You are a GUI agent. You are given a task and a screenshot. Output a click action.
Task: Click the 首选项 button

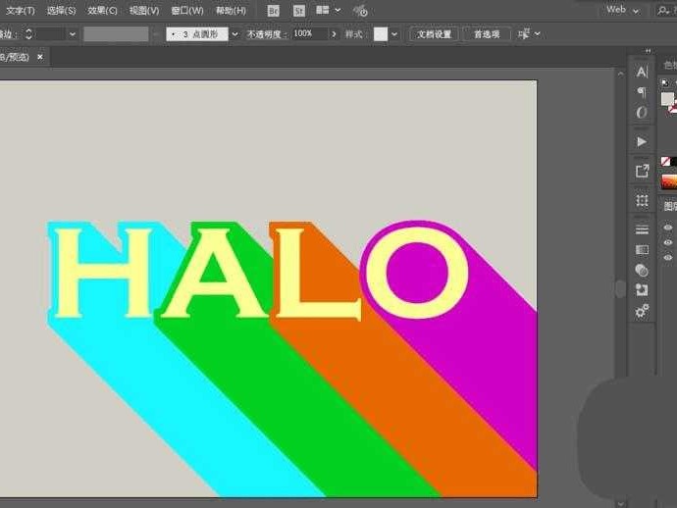point(486,33)
